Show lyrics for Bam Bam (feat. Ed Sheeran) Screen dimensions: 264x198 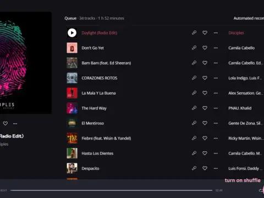pyautogui.click(x=194, y=63)
